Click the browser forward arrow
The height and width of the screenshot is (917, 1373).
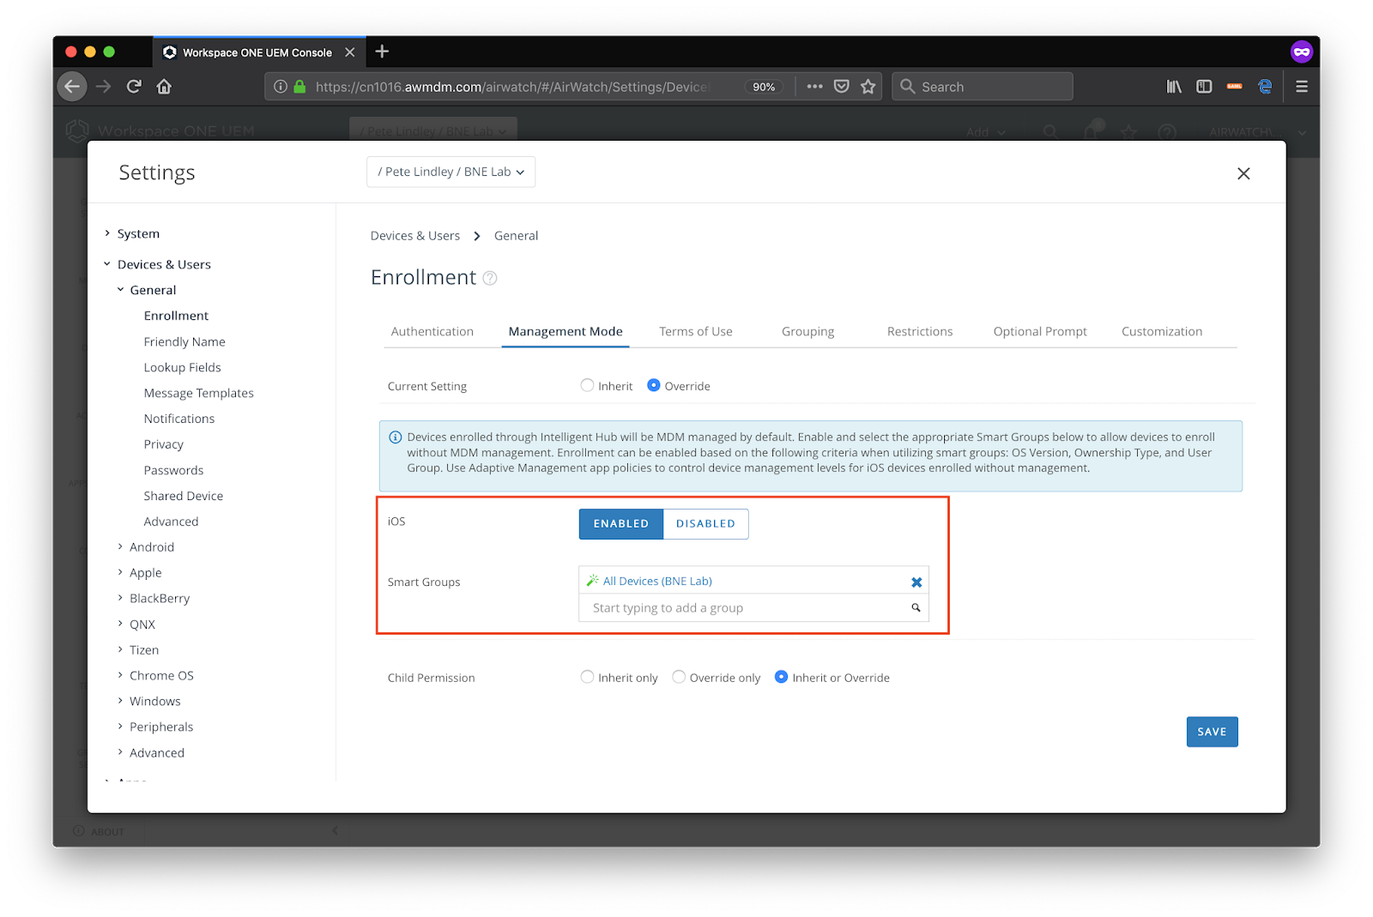104,87
